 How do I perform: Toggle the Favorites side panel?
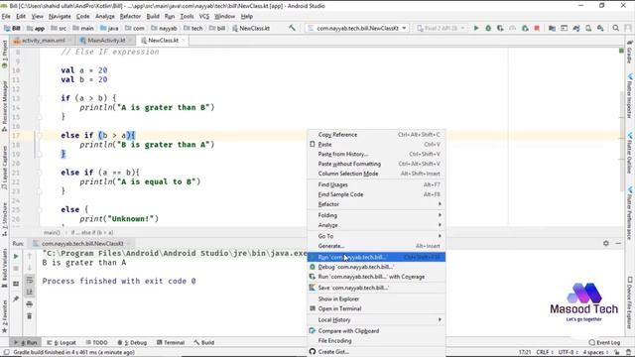tap(4, 316)
